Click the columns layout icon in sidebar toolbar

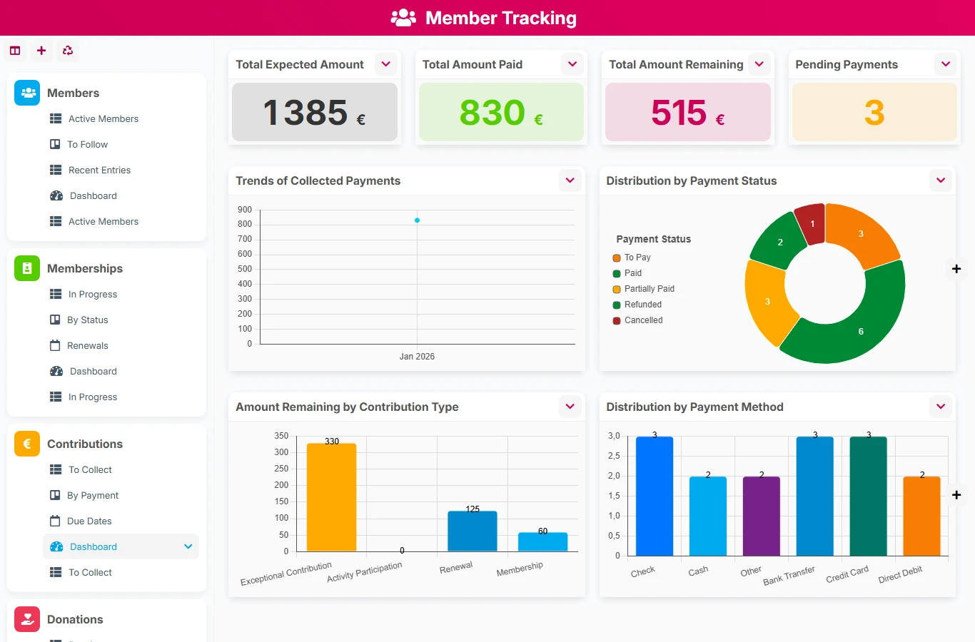click(x=15, y=51)
